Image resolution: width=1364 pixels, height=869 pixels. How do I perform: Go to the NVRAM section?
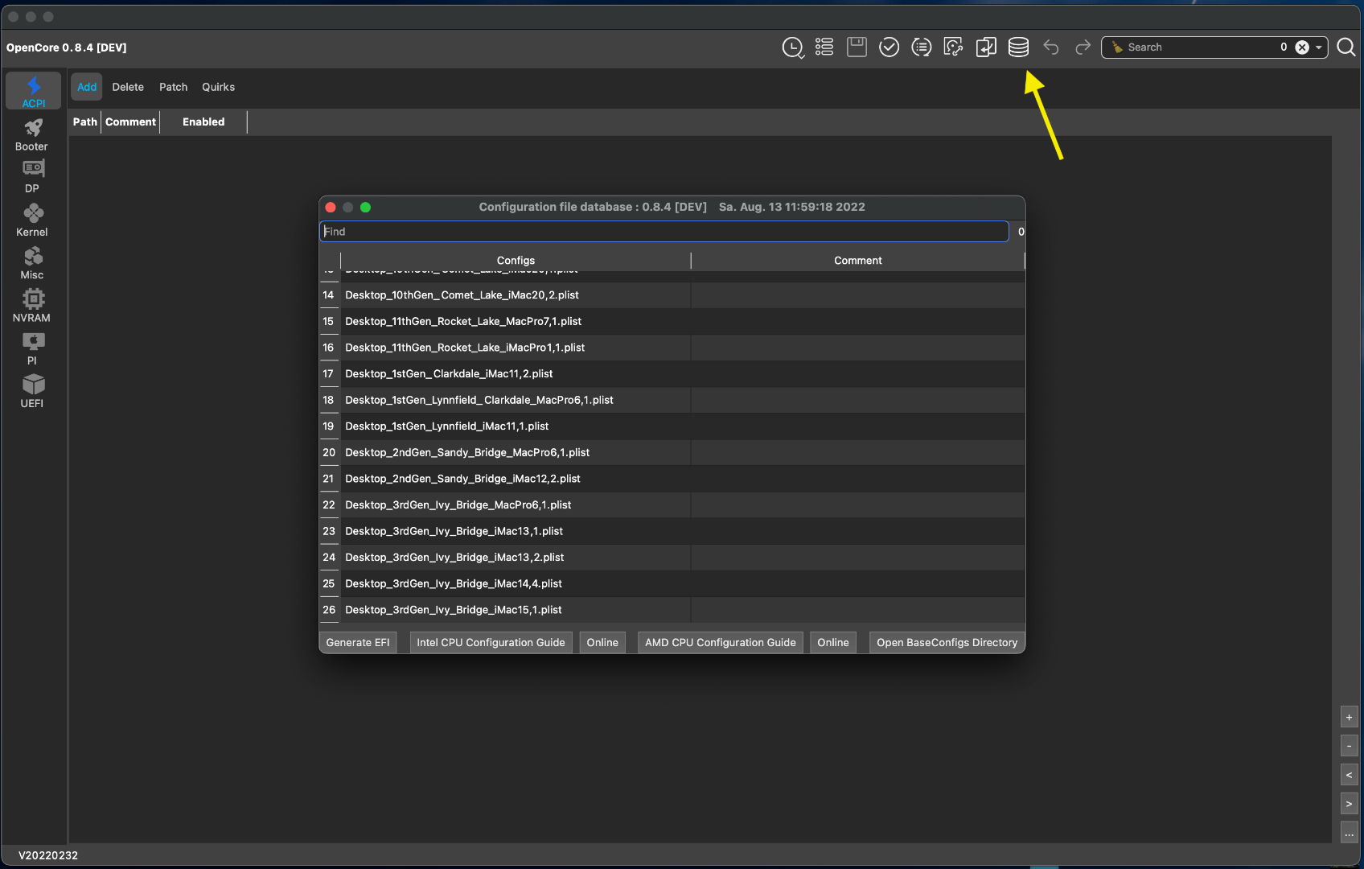click(x=32, y=306)
